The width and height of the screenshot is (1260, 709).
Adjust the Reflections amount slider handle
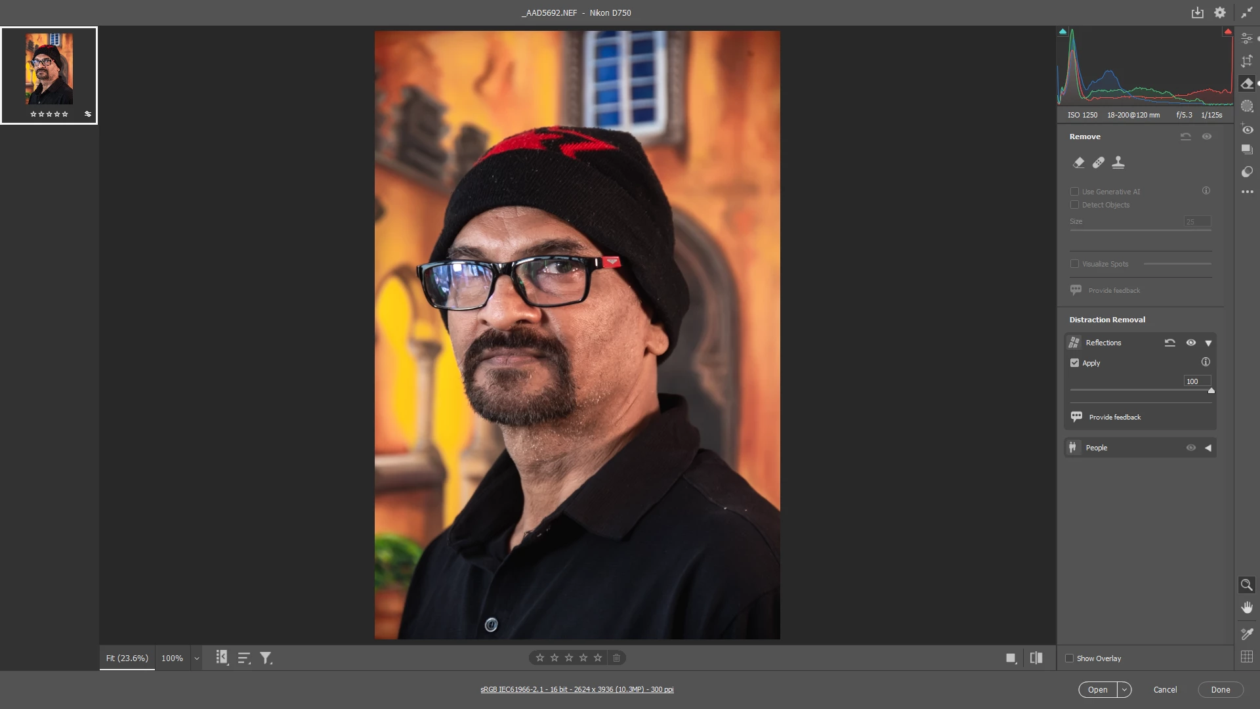(x=1211, y=391)
